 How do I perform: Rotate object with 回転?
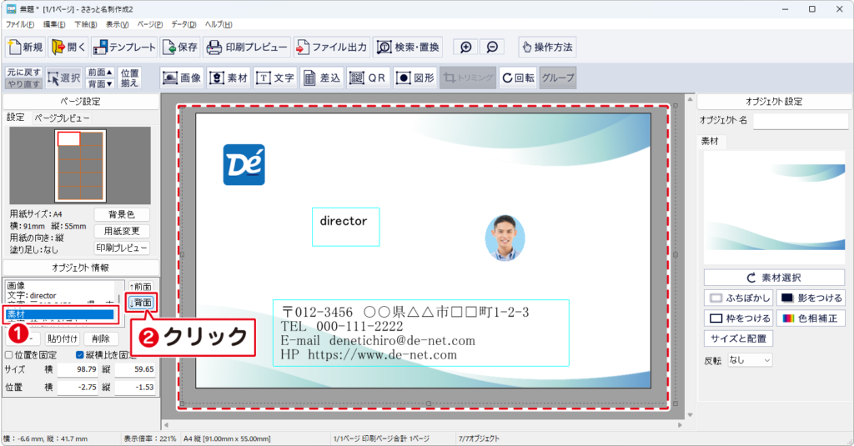[x=517, y=78]
